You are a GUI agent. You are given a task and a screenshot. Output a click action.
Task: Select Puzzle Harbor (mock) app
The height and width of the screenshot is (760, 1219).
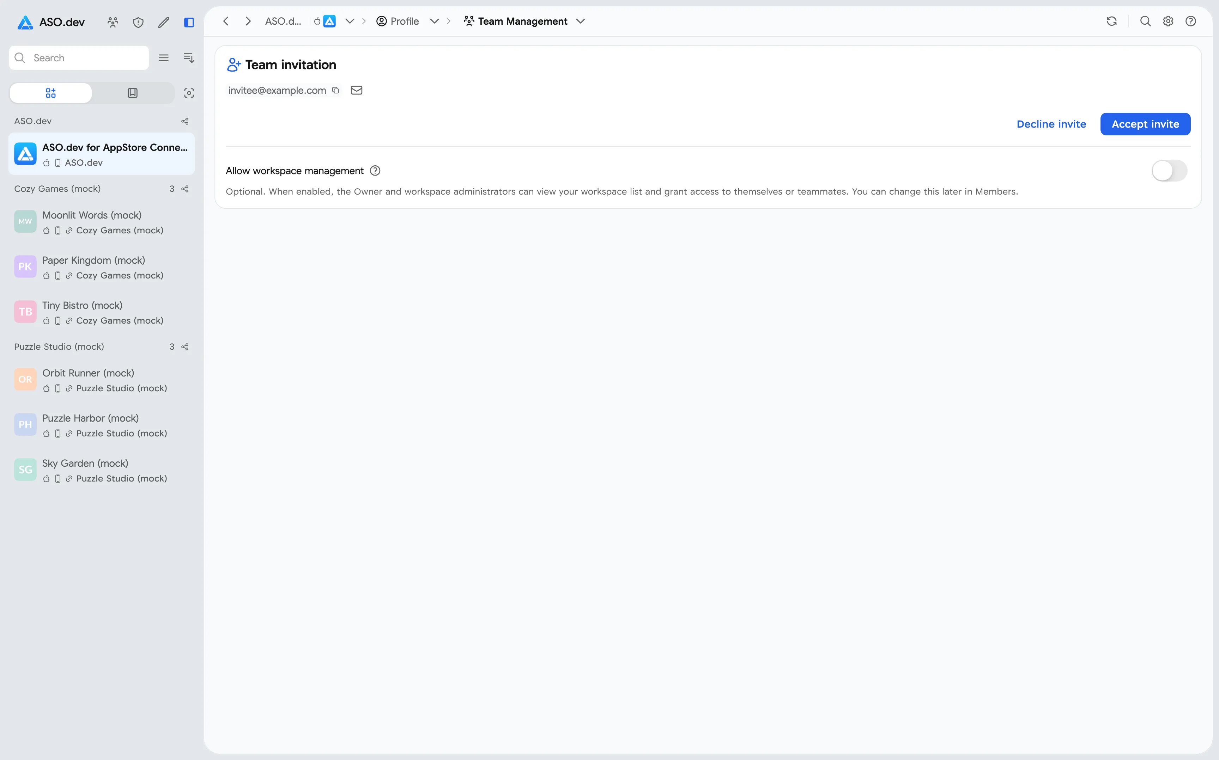[x=102, y=425]
